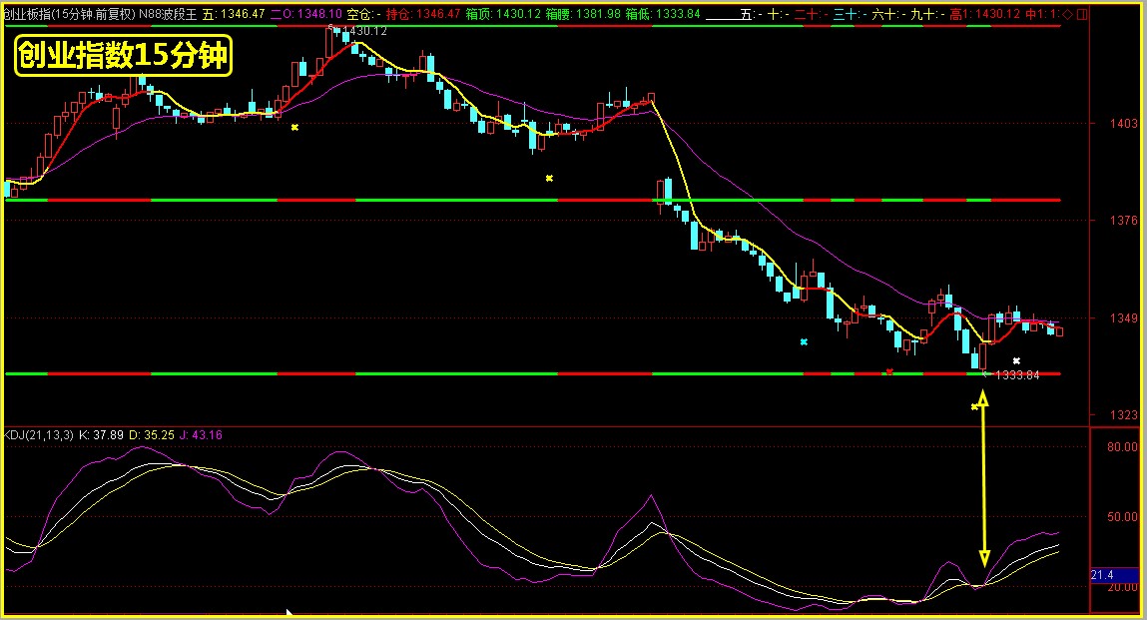This screenshot has width=1147, height=620.
Task: Click the N88波段王 indicator name
Action: pyautogui.click(x=169, y=14)
